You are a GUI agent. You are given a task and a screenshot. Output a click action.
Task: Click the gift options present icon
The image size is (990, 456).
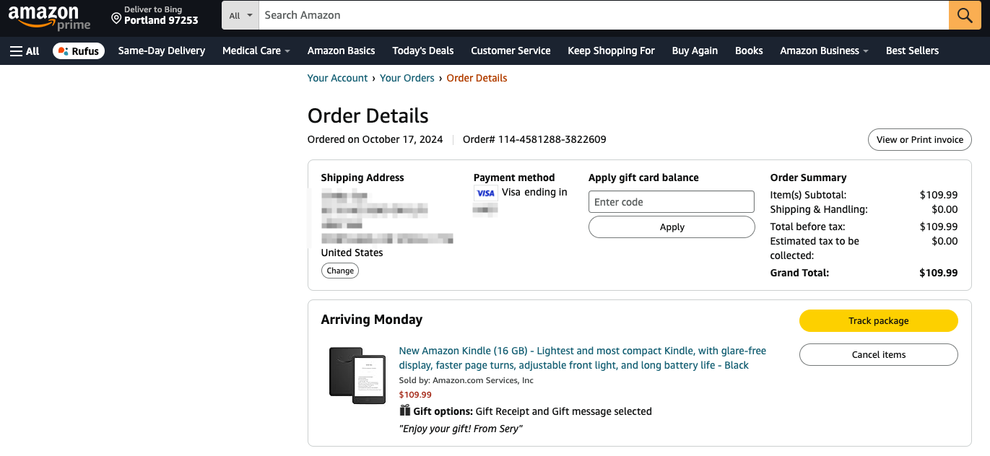tap(405, 411)
